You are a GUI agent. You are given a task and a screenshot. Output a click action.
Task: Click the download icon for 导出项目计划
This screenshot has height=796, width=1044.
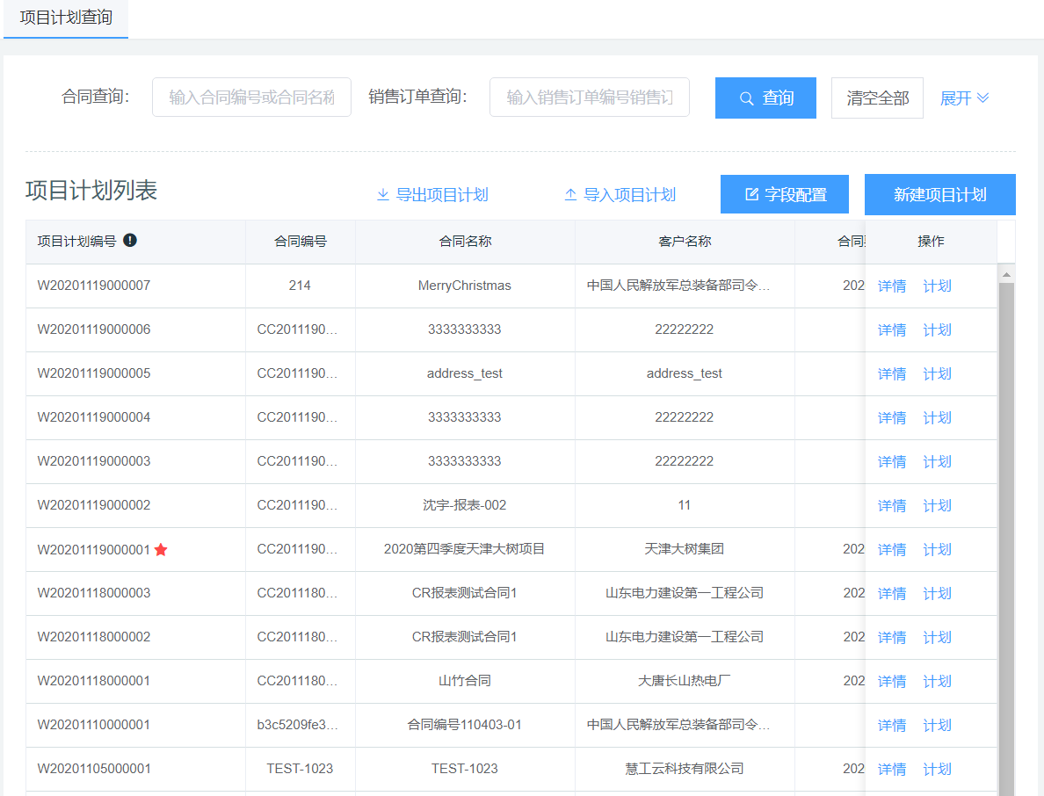tap(382, 195)
